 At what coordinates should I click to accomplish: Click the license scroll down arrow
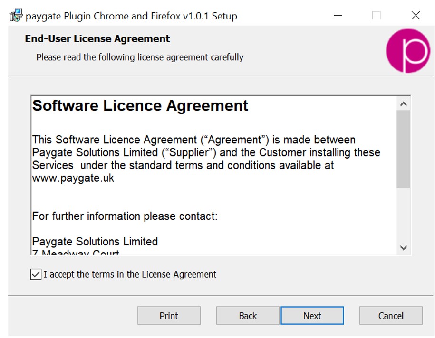coord(403,247)
